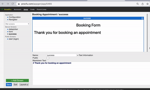Click the green Add Screen button
Image resolution: width=150 pixels, height=90 pixels.
17,81
